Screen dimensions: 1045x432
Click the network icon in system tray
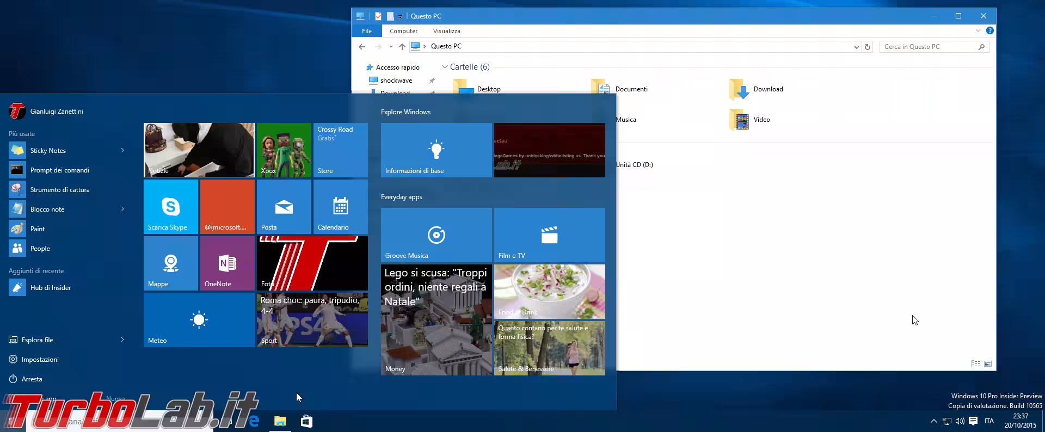[947, 421]
